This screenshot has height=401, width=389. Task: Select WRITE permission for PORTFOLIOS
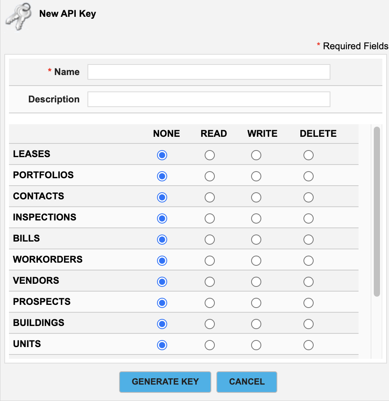(x=256, y=176)
